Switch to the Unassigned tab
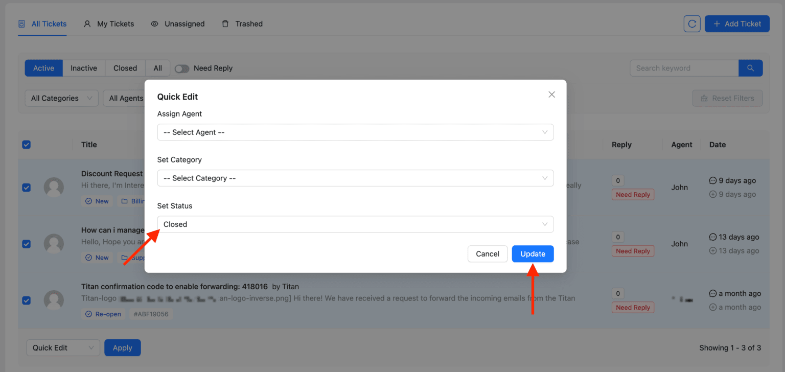Image resolution: width=785 pixels, height=372 pixels. [x=177, y=24]
